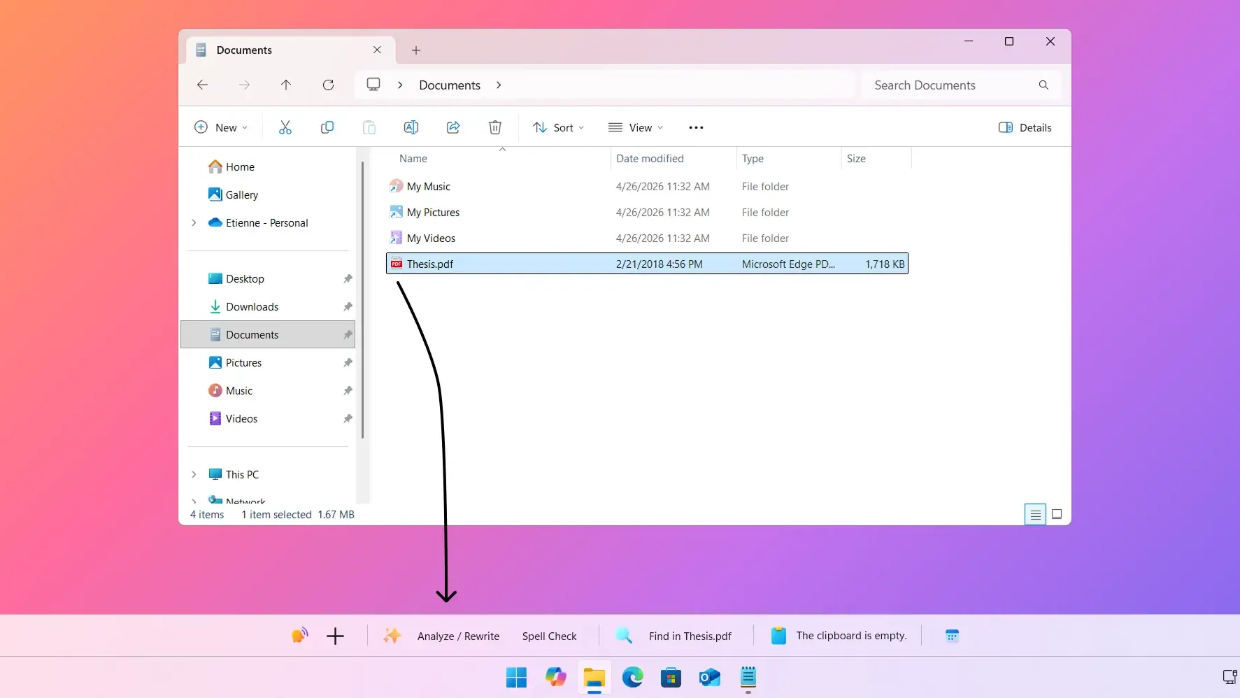
Task: Switch to details list view icon
Action: (x=1035, y=515)
